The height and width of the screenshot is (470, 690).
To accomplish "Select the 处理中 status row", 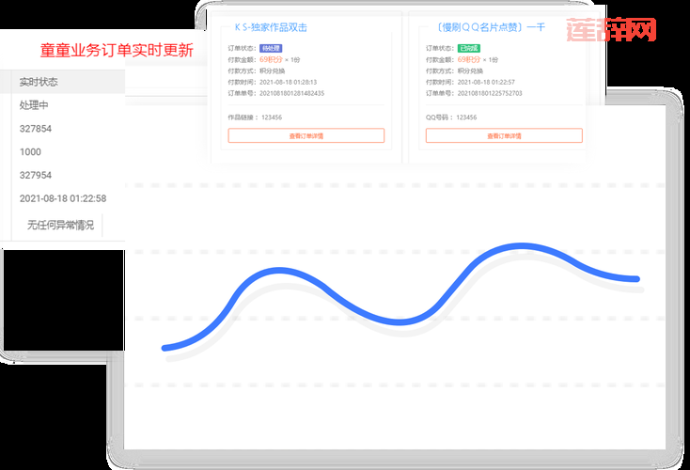I will (x=34, y=105).
